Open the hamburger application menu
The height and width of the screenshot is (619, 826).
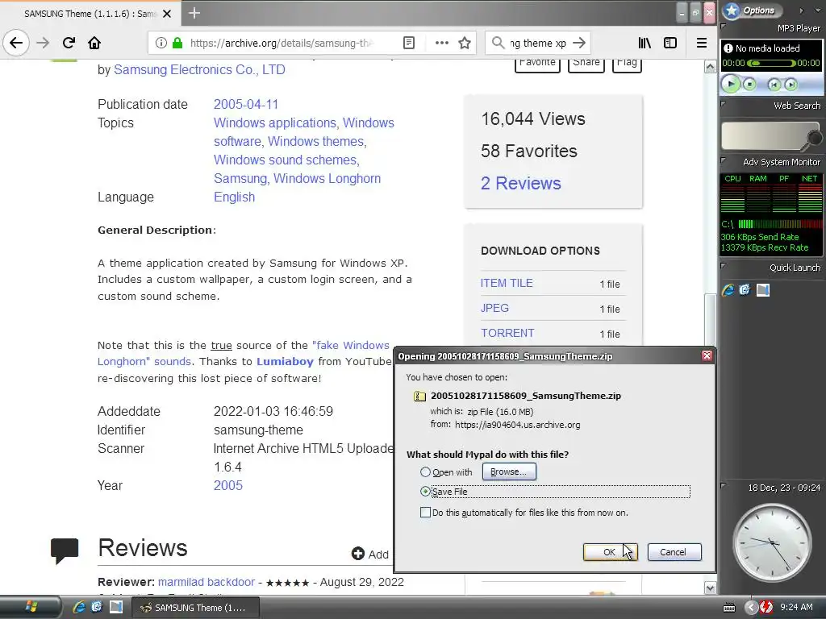pos(702,43)
